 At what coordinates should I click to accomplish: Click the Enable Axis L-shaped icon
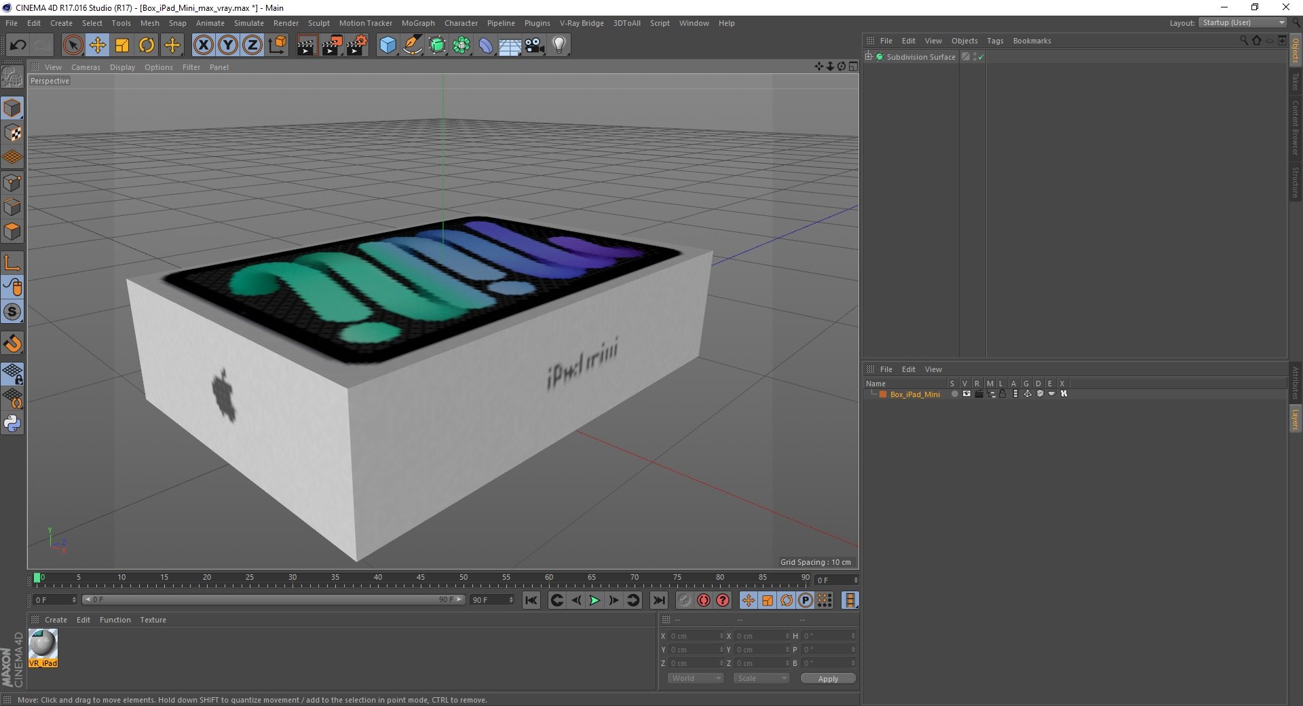12,263
